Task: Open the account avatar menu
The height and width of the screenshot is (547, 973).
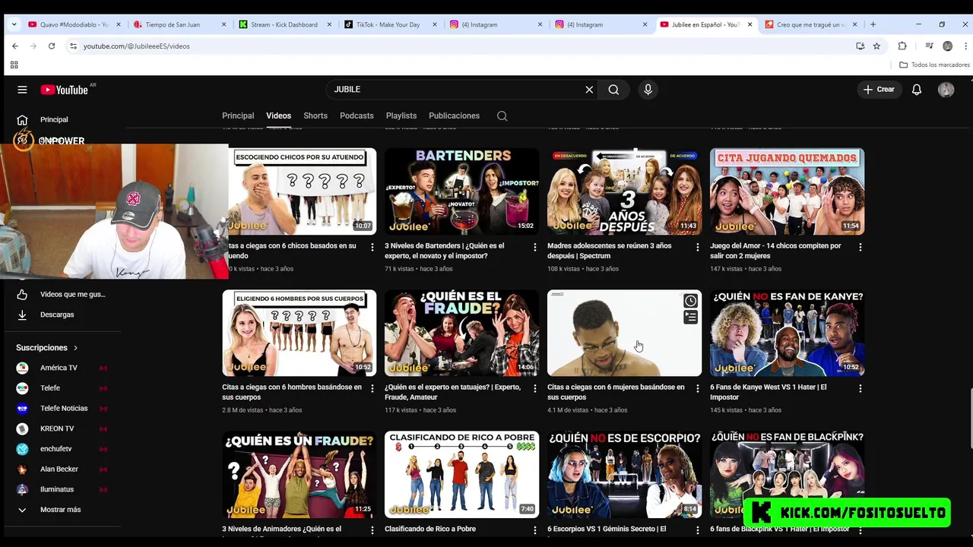Action: tap(946, 90)
